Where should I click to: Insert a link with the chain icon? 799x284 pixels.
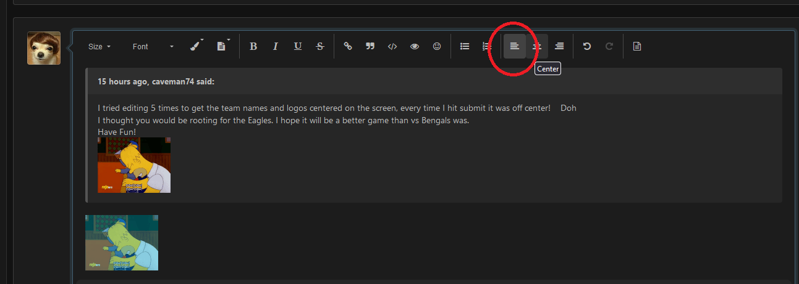tap(348, 46)
